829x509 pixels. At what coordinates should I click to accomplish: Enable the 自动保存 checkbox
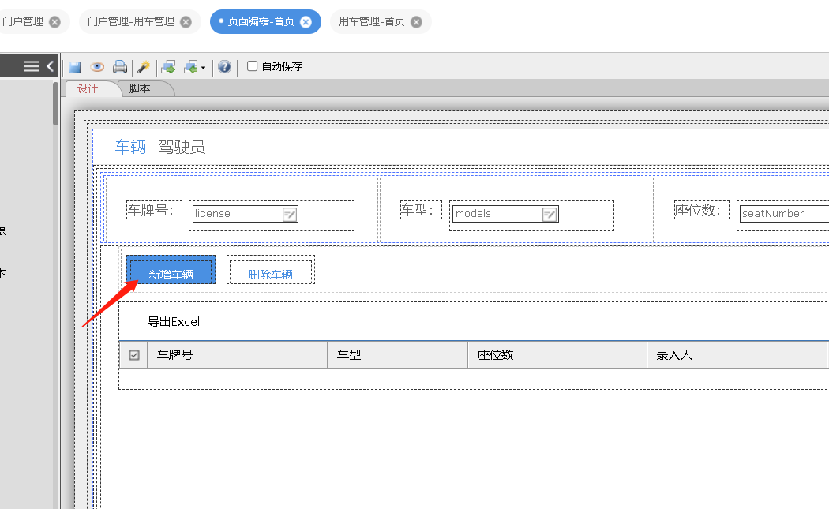[252, 66]
